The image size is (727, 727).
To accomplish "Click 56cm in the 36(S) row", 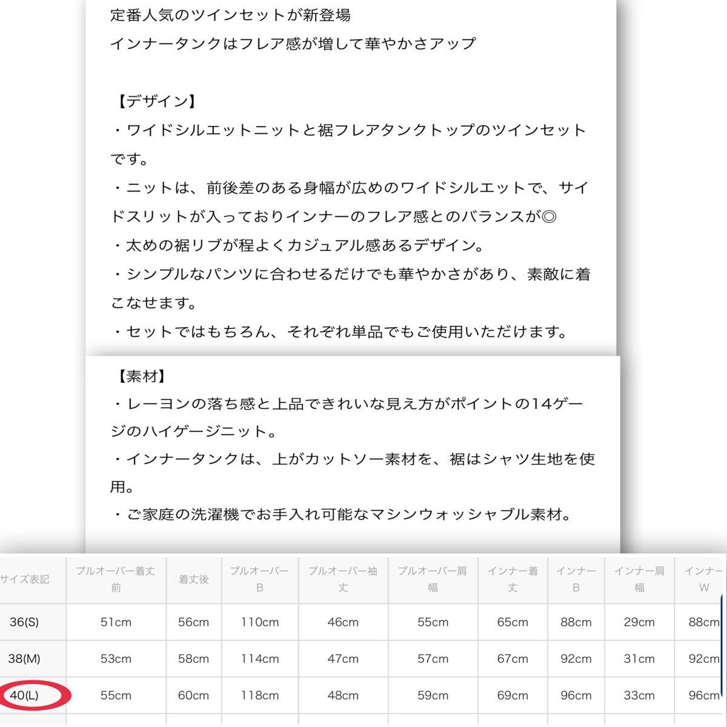I will coord(194,622).
